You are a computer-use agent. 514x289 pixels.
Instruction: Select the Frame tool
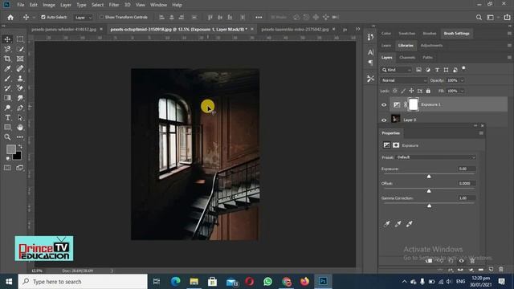20,59
